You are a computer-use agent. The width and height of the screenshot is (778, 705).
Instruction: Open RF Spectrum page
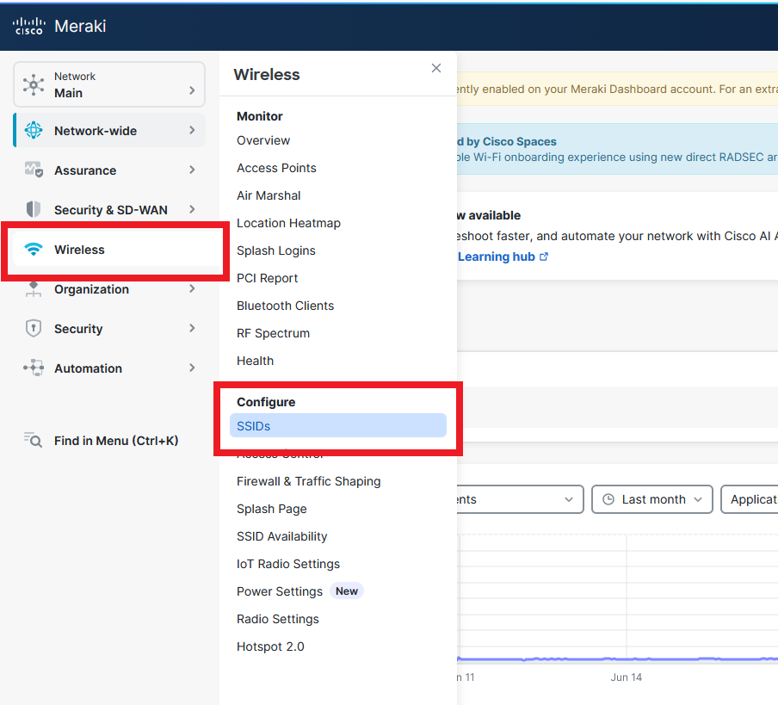click(x=273, y=333)
